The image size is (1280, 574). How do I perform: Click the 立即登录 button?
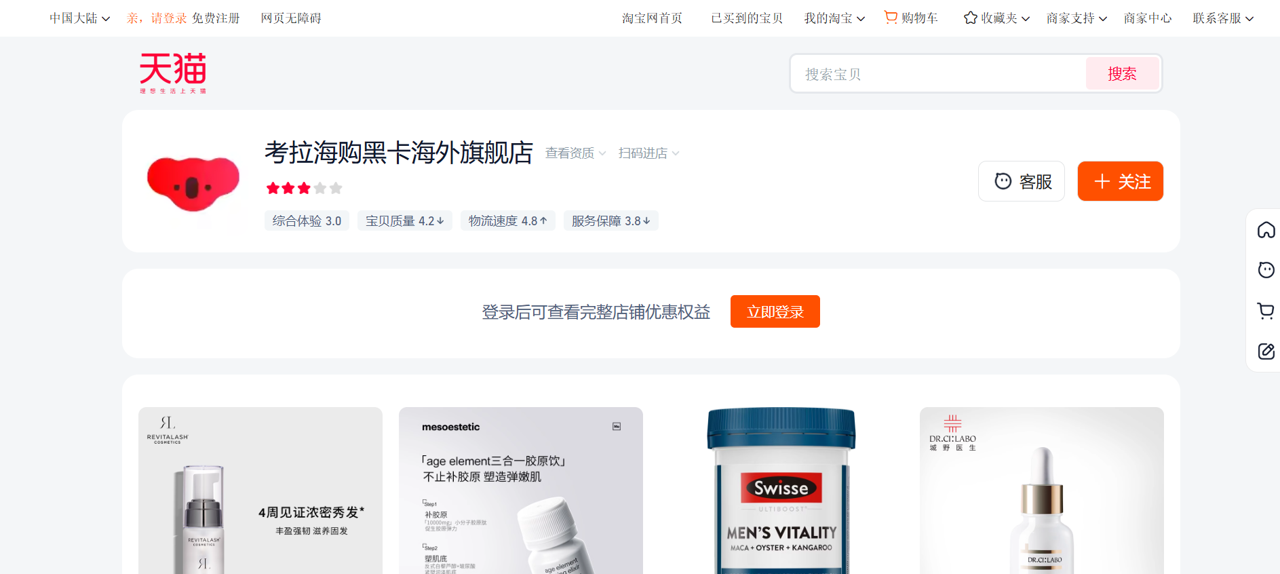[x=775, y=311]
